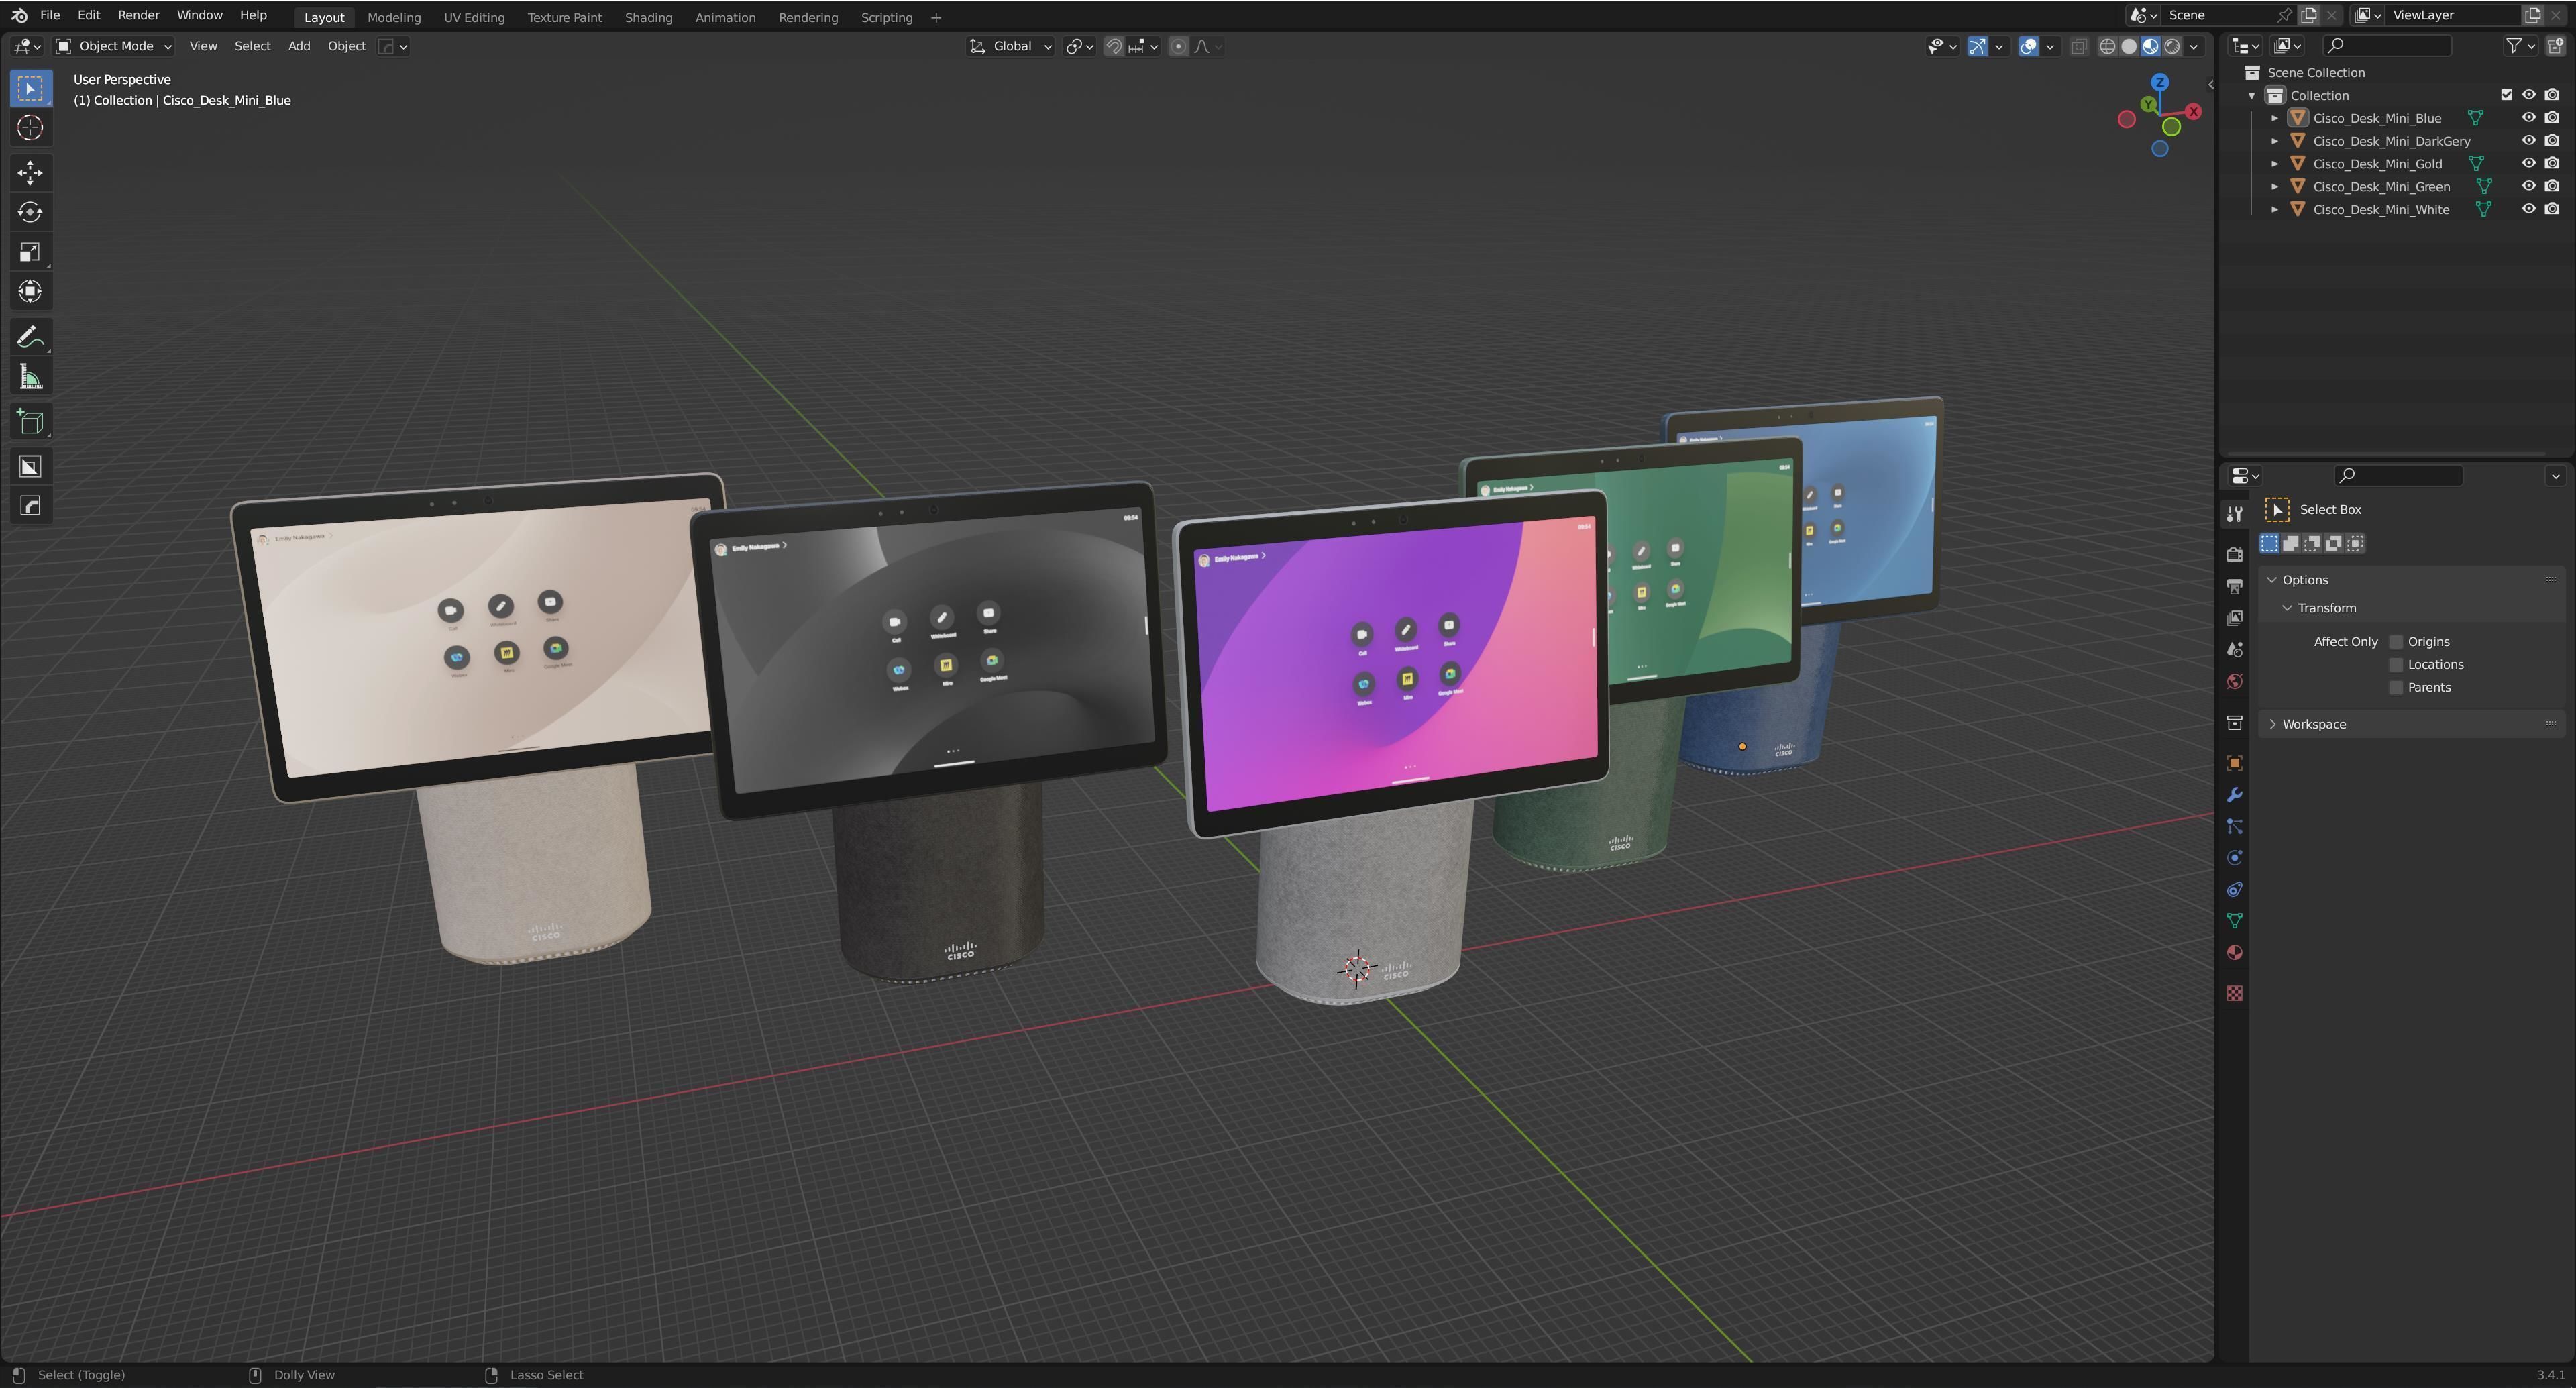Click the blue Z axis gizmo
Viewport: 2576px width, 1388px height.
click(2160, 82)
